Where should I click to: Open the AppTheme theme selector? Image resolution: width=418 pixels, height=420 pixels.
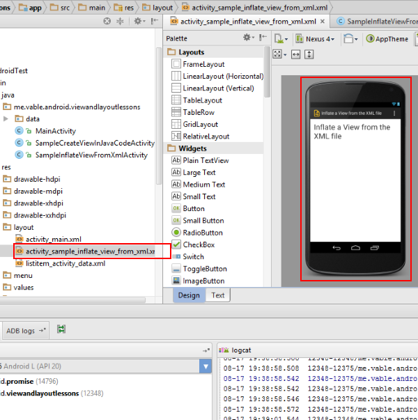pyautogui.click(x=387, y=39)
